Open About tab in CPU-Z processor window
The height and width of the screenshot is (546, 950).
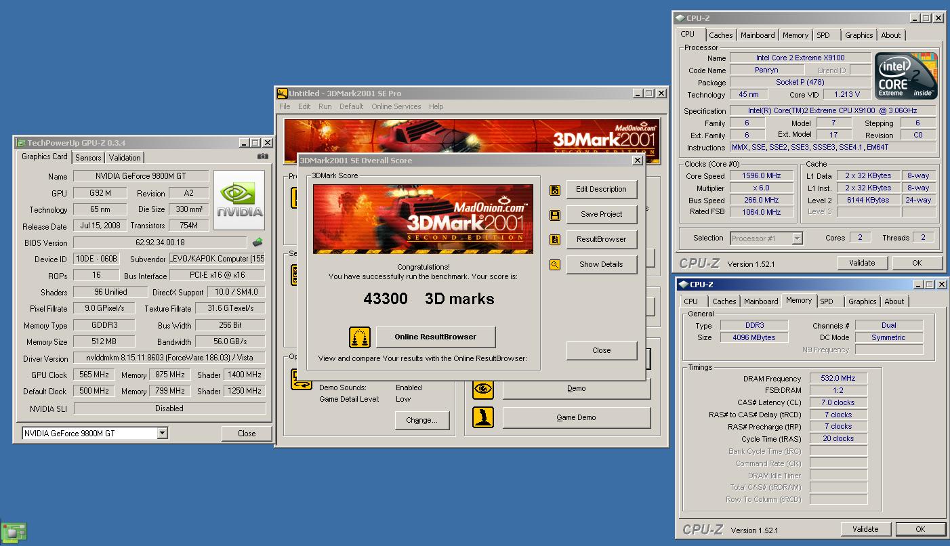coord(891,35)
